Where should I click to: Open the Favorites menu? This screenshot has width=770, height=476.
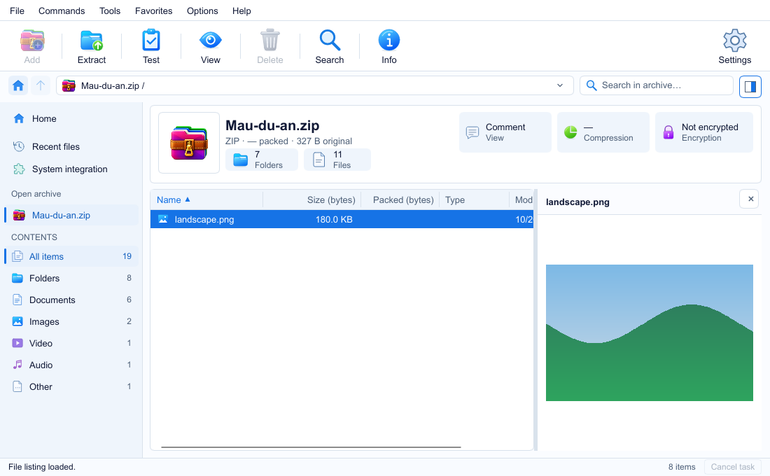coord(154,10)
